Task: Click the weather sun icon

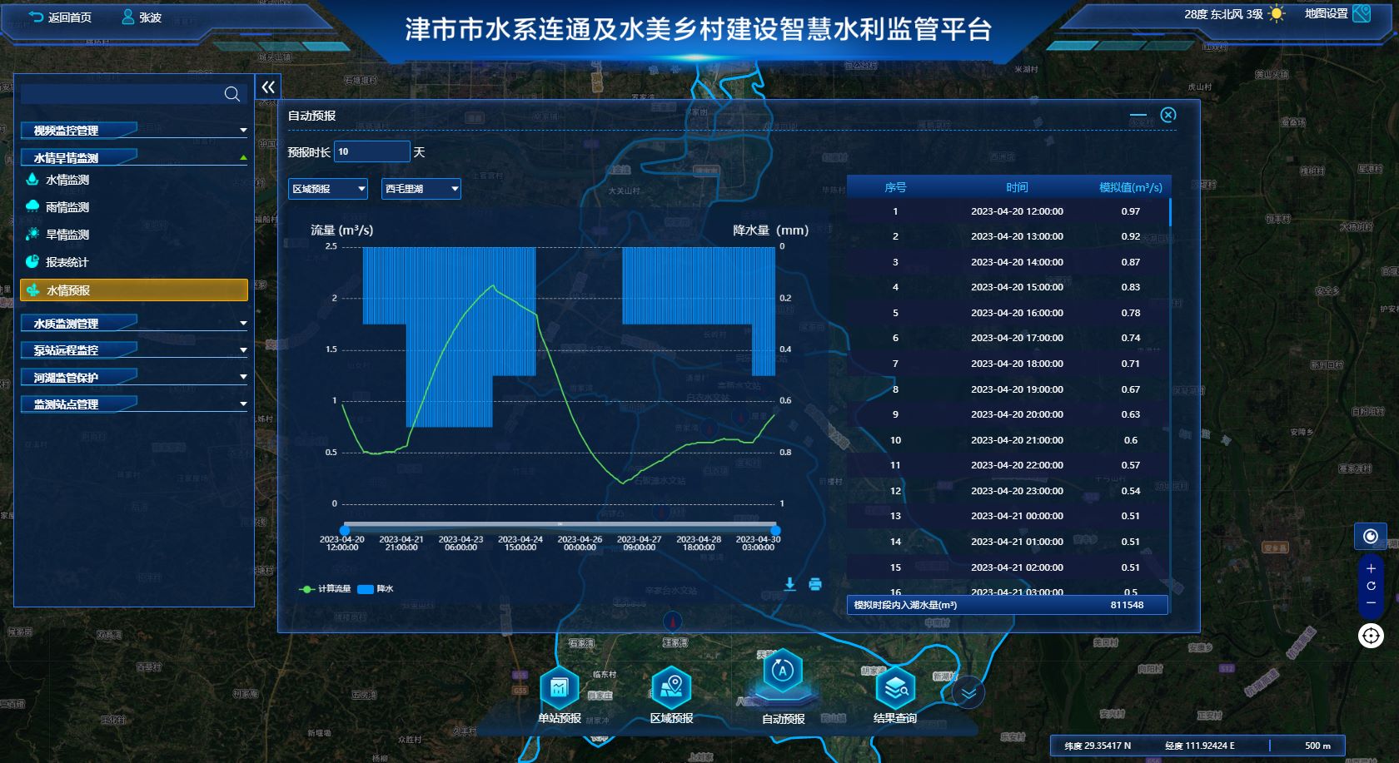Action: click(x=1277, y=14)
